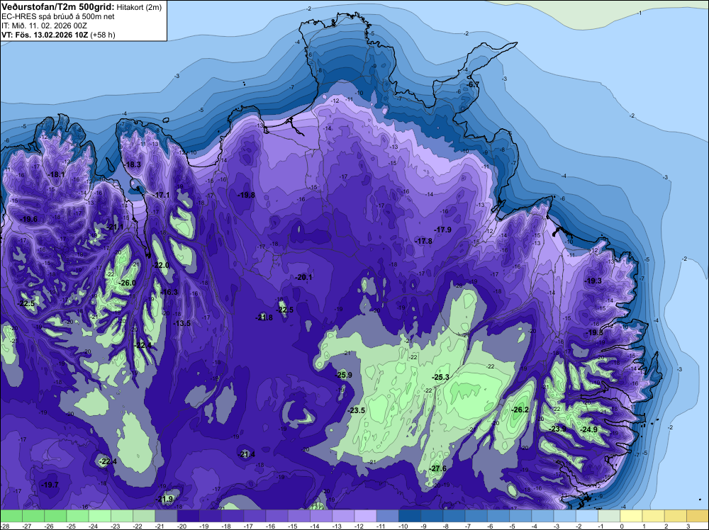Viewport: 709px width, 530px height.
Task: Click the 'IT: Mið. 11. 02. 2026 00Z' line
Action: 44,26
